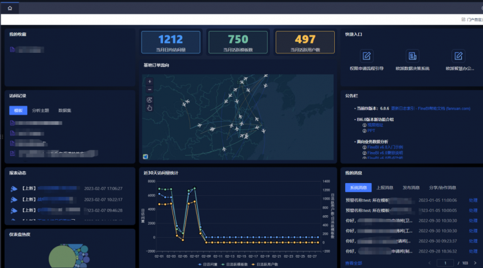Toggle 日活跃用户数 legend in 30-day chart
483x268 pixels.
click(x=265, y=264)
